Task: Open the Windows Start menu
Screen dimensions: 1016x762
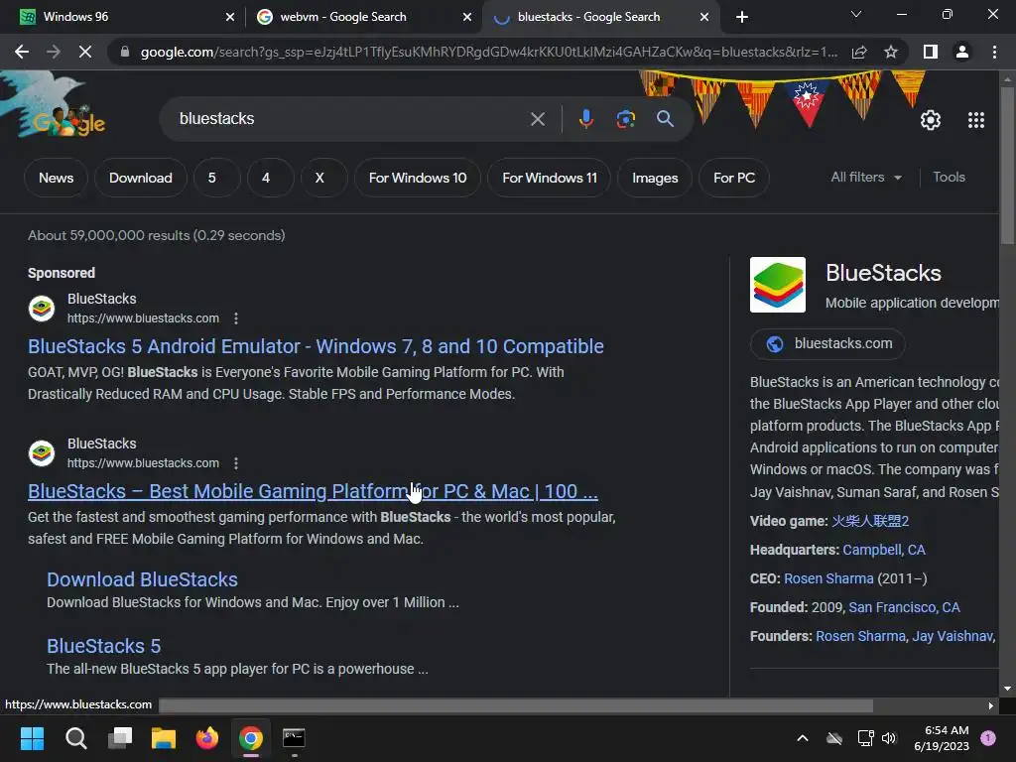Action: click(32, 738)
